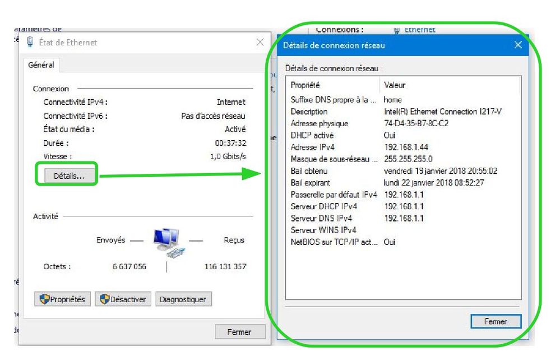Screen dimensions: 560x360
Task: Click Fermer in the network details dialog
Action: coord(496,321)
